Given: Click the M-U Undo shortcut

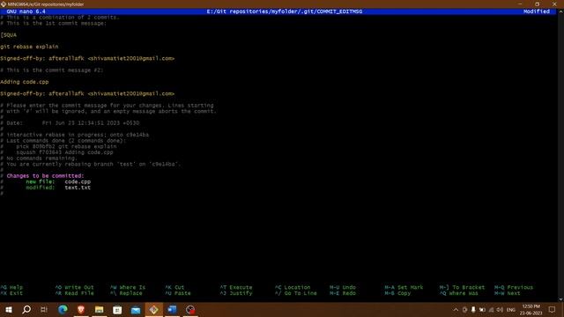Looking at the screenshot, I should click(x=343, y=287).
